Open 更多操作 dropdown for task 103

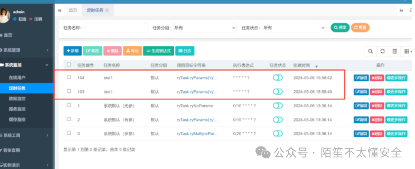pos(396,92)
